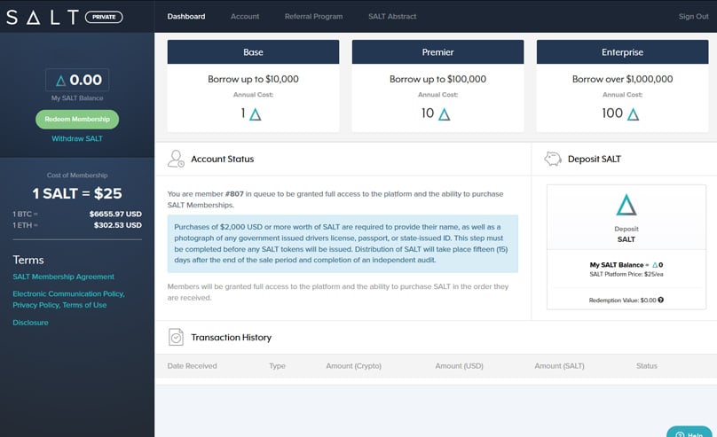Go to Referral Program tab
This screenshot has width=717, height=437.
point(314,17)
